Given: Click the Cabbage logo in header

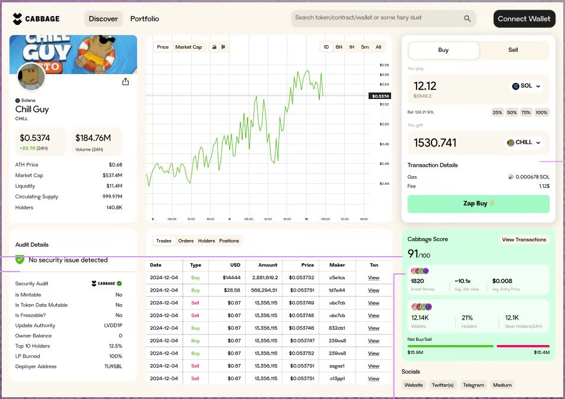Looking at the screenshot, I should pyautogui.click(x=36, y=19).
